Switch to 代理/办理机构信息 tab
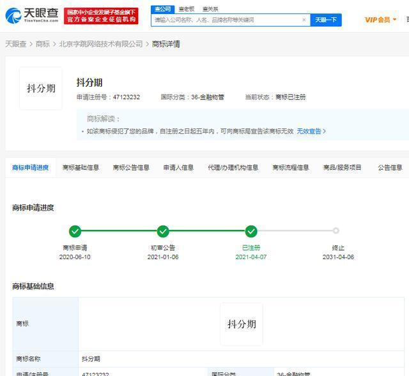Screen dimensions: 409x376 [x=233, y=167]
